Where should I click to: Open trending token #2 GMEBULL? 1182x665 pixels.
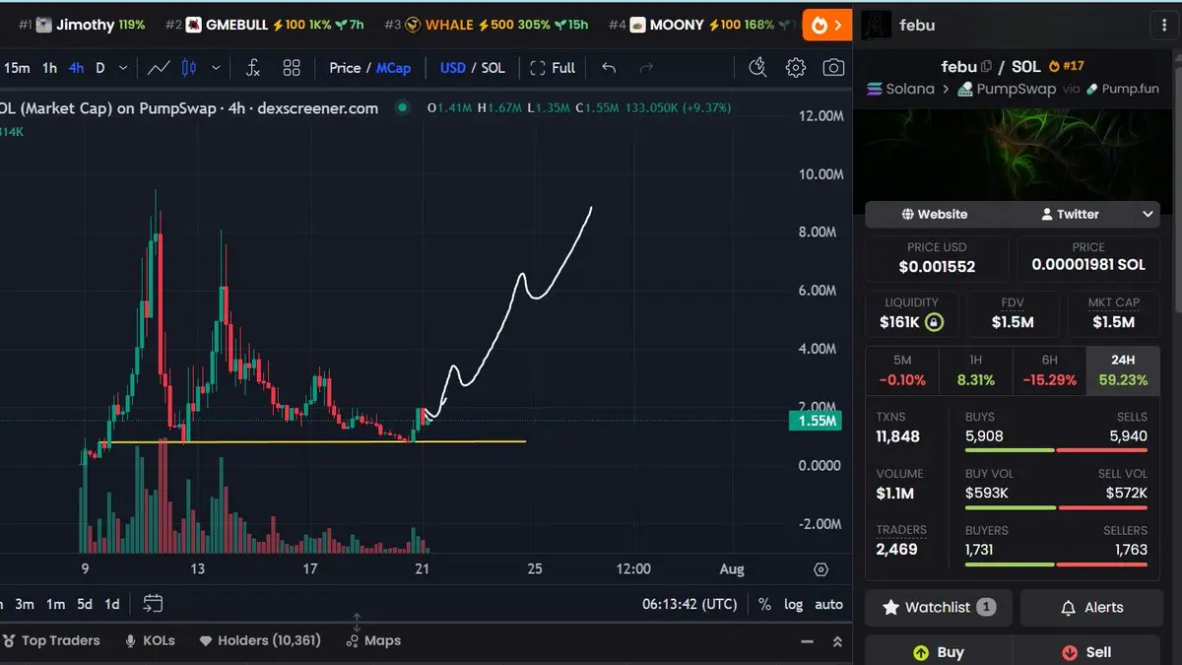(264, 25)
